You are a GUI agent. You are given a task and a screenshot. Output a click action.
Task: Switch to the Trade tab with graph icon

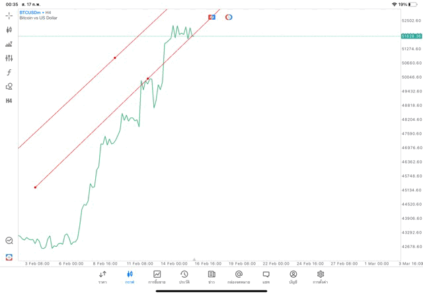pos(157,277)
